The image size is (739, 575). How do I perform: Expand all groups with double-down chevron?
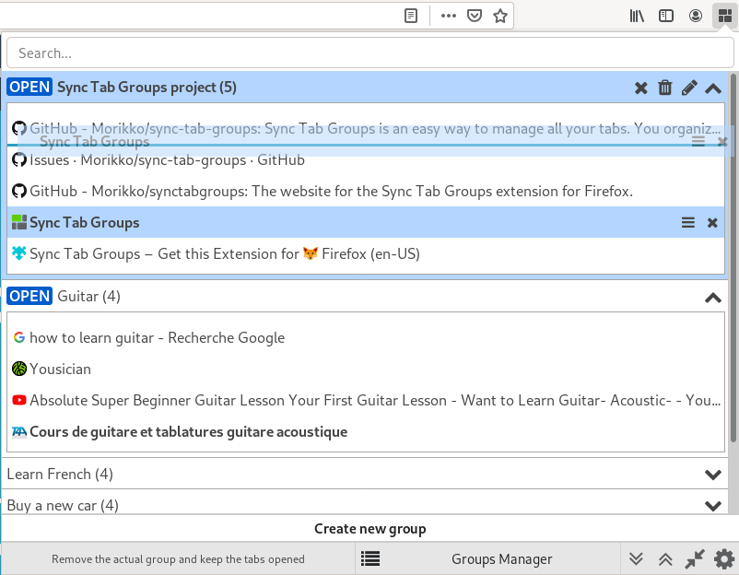tap(636, 559)
